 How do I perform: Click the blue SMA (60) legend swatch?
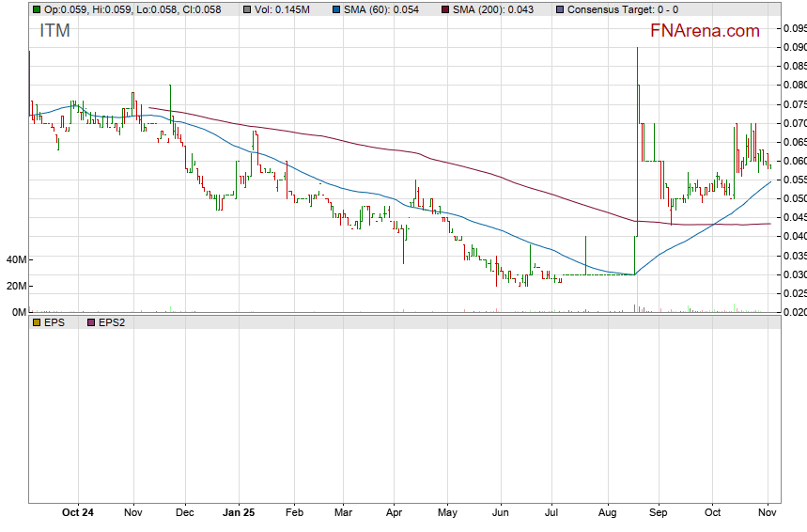[x=336, y=9]
